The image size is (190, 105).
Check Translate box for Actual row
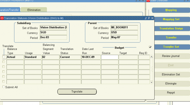pos(4,57)
